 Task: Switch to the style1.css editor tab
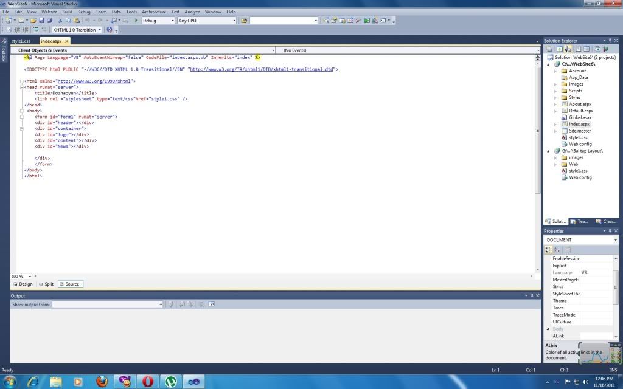[21, 41]
